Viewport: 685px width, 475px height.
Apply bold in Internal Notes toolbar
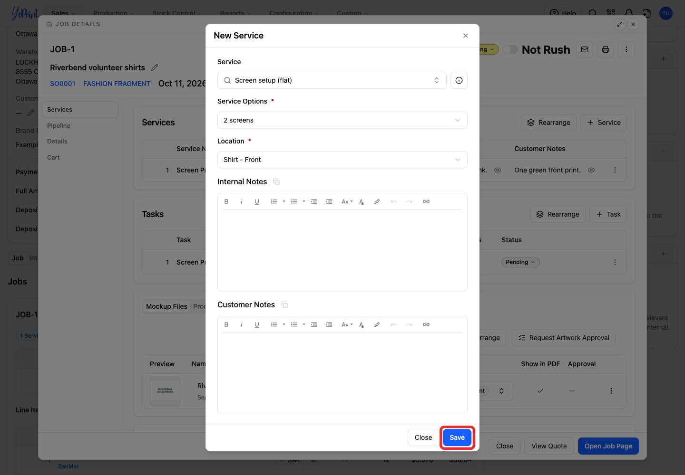click(x=226, y=201)
